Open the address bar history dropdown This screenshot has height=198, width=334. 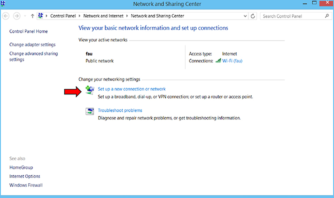246,16
